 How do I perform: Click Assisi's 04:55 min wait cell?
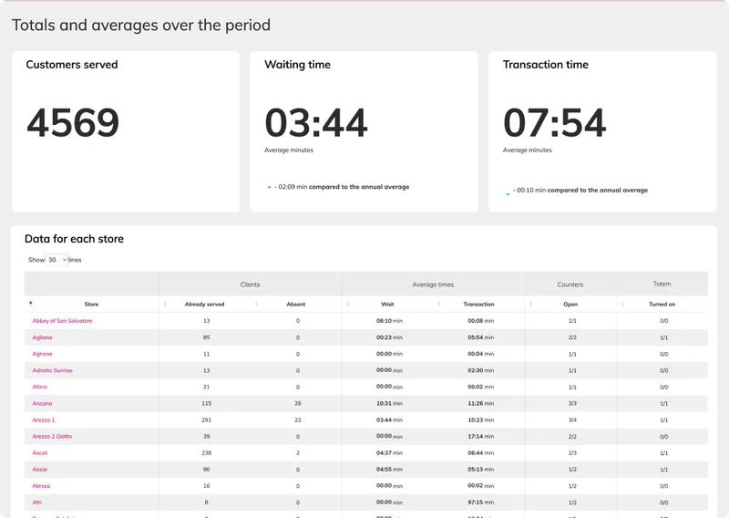click(x=390, y=469)
